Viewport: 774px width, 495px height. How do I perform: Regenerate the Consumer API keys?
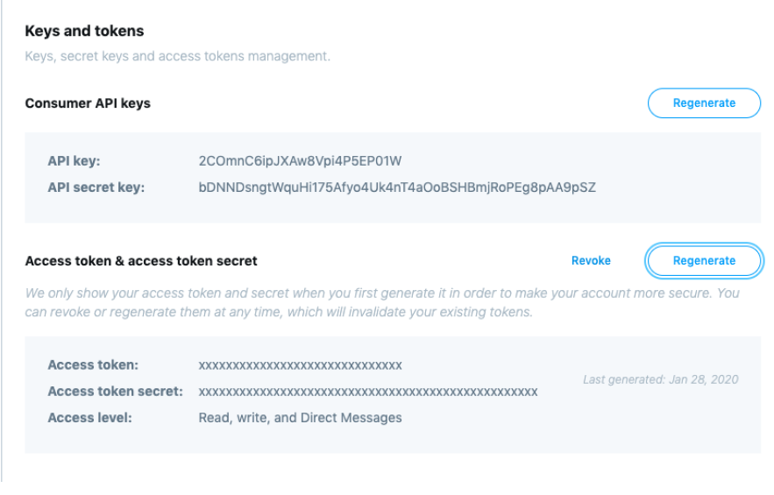point(704,103)
